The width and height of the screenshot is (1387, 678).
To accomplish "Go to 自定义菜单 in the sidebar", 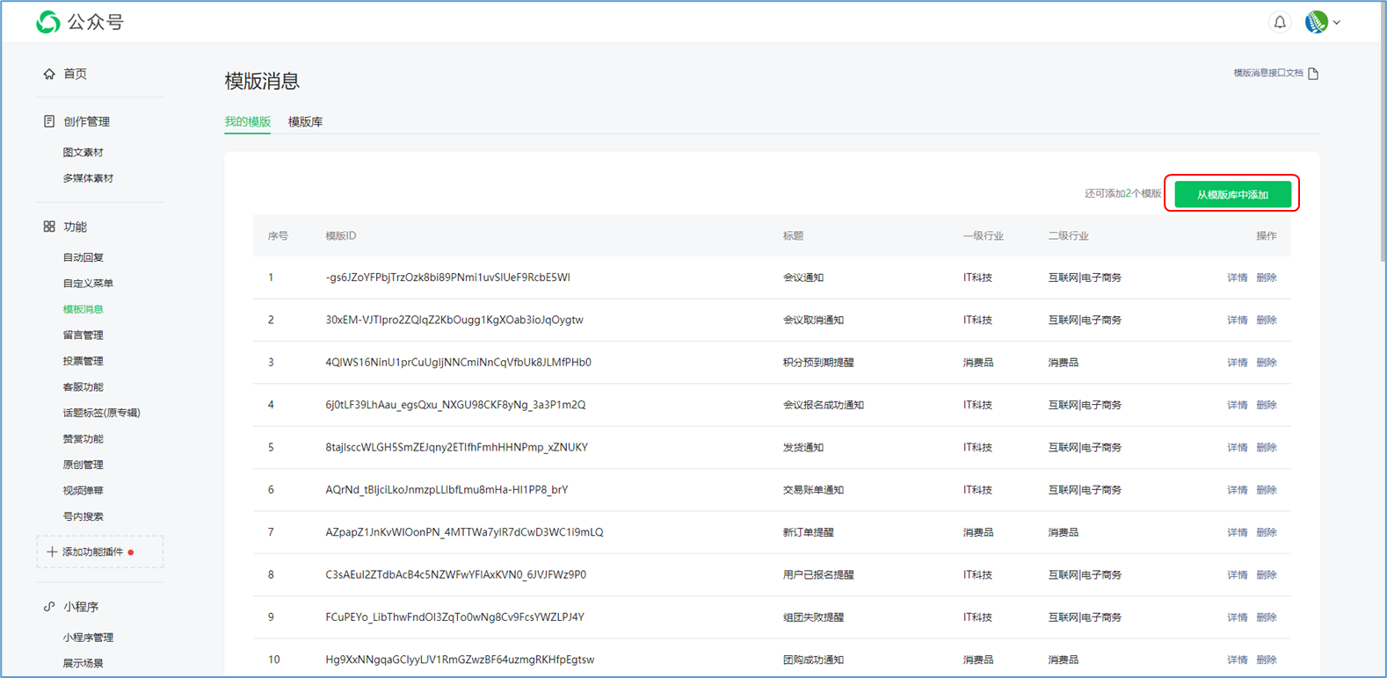I will point(88,284).
